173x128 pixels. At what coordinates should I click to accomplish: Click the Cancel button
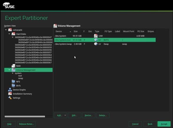tap(135, 124)
